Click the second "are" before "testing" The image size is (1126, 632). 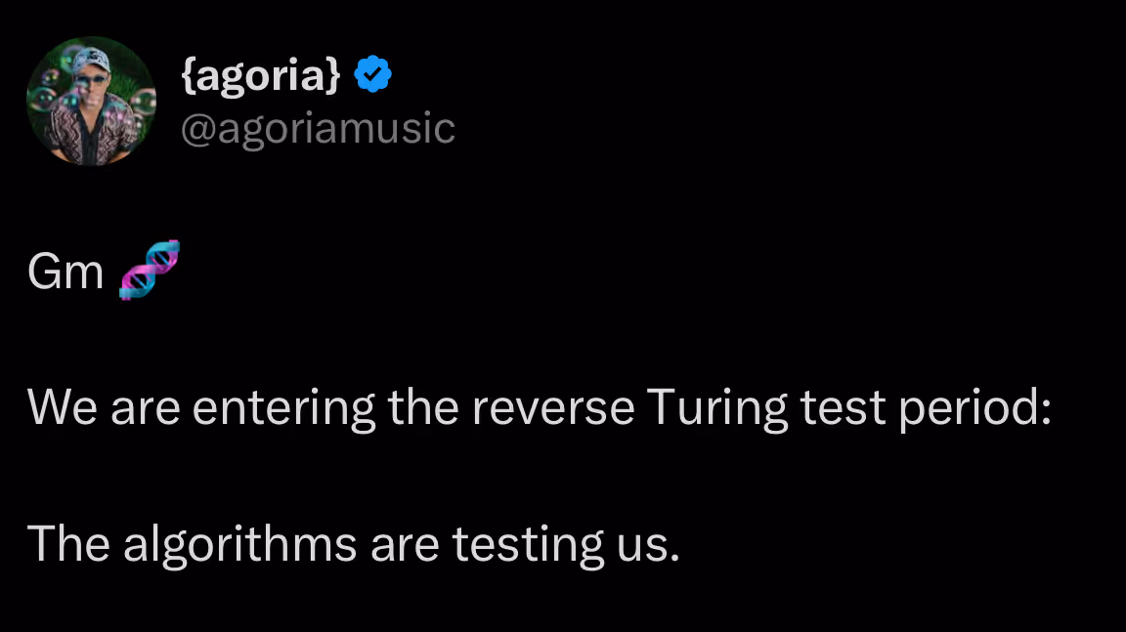402,544
